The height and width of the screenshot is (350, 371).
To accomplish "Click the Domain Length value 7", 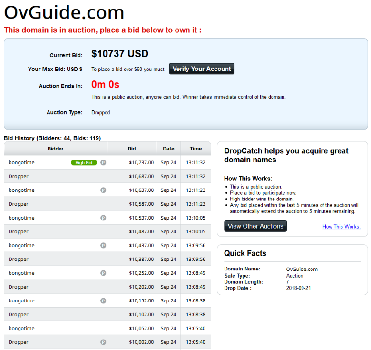I will tap(287, 282).
